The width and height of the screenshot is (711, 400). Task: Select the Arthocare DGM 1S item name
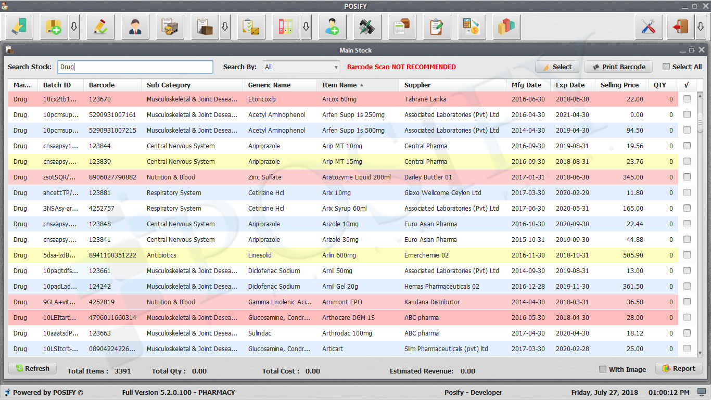coord(348,317)
